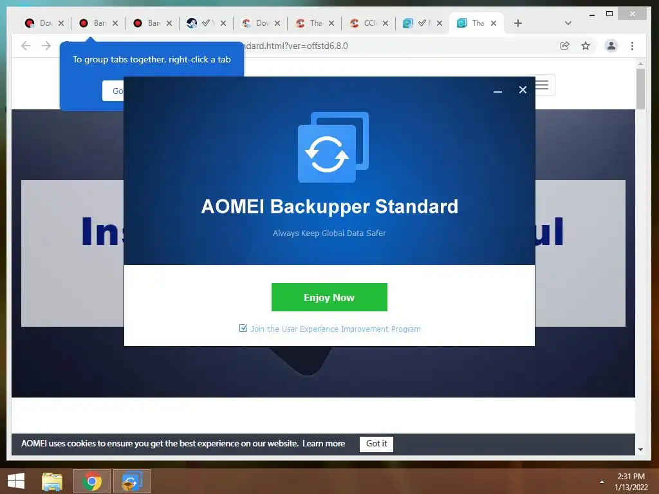Switch to the first Dow tab
The image size is (659, 494).
[x=39, y=23]
